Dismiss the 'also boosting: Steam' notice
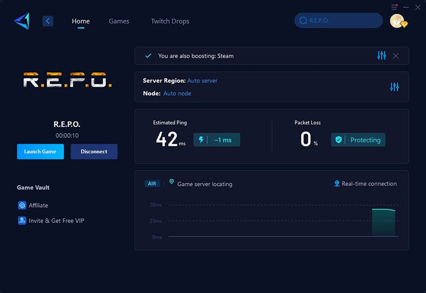Screen dimensions: 426x293 396,56
